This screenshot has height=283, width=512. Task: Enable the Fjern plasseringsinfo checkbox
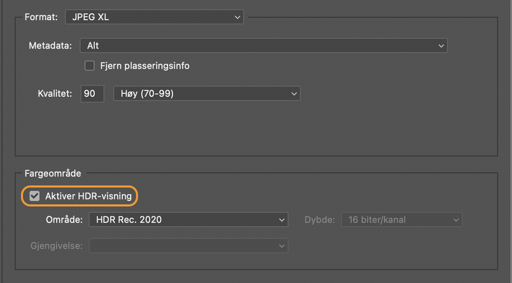point(89,65)
